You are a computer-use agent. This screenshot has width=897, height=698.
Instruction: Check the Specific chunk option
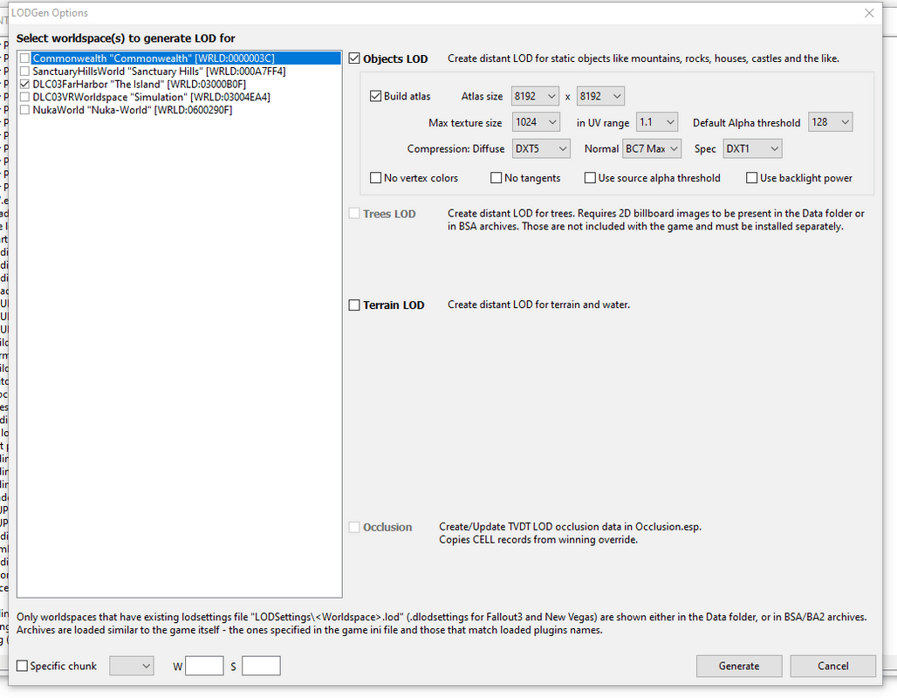point(23,667)
